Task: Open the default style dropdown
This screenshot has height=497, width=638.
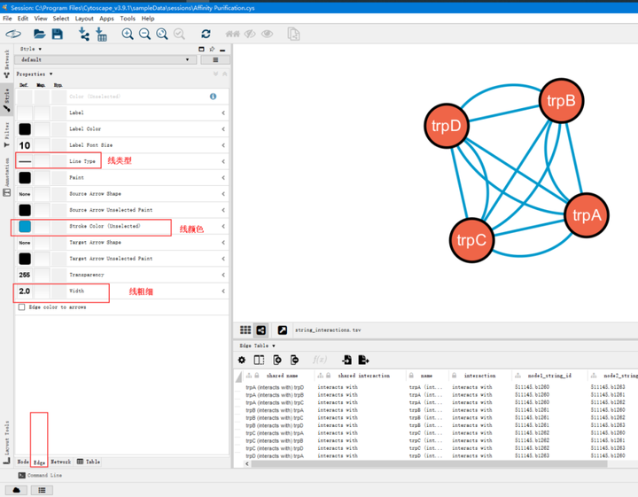Action: tap(106, 60)
